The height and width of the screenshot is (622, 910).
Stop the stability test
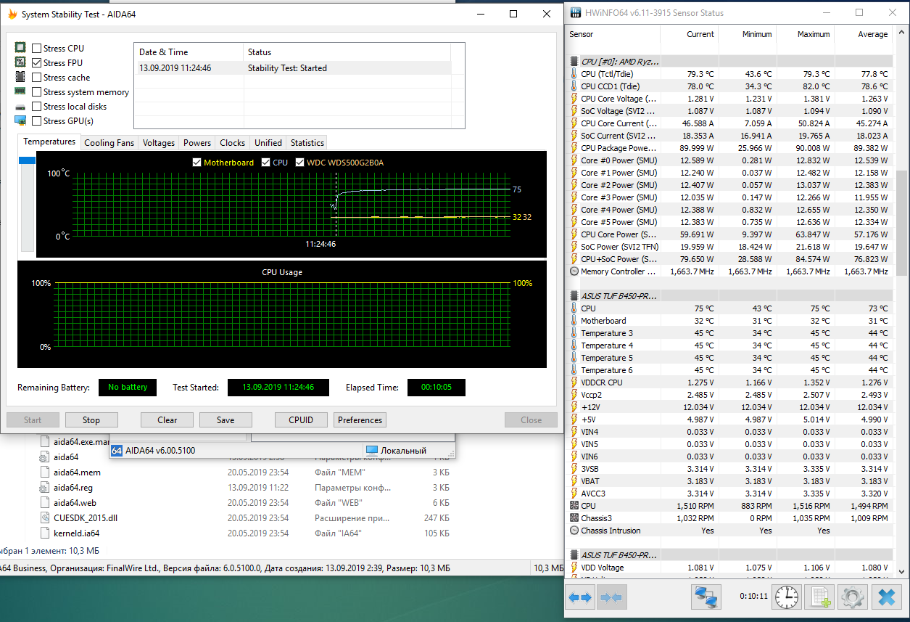coord(91,420)
